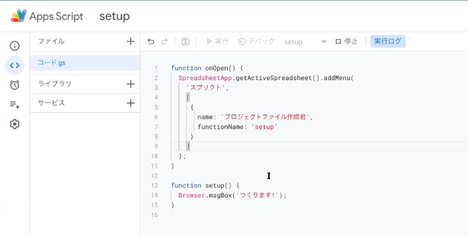Run the selected function 実行
The image size is (468, 236).
218,42
